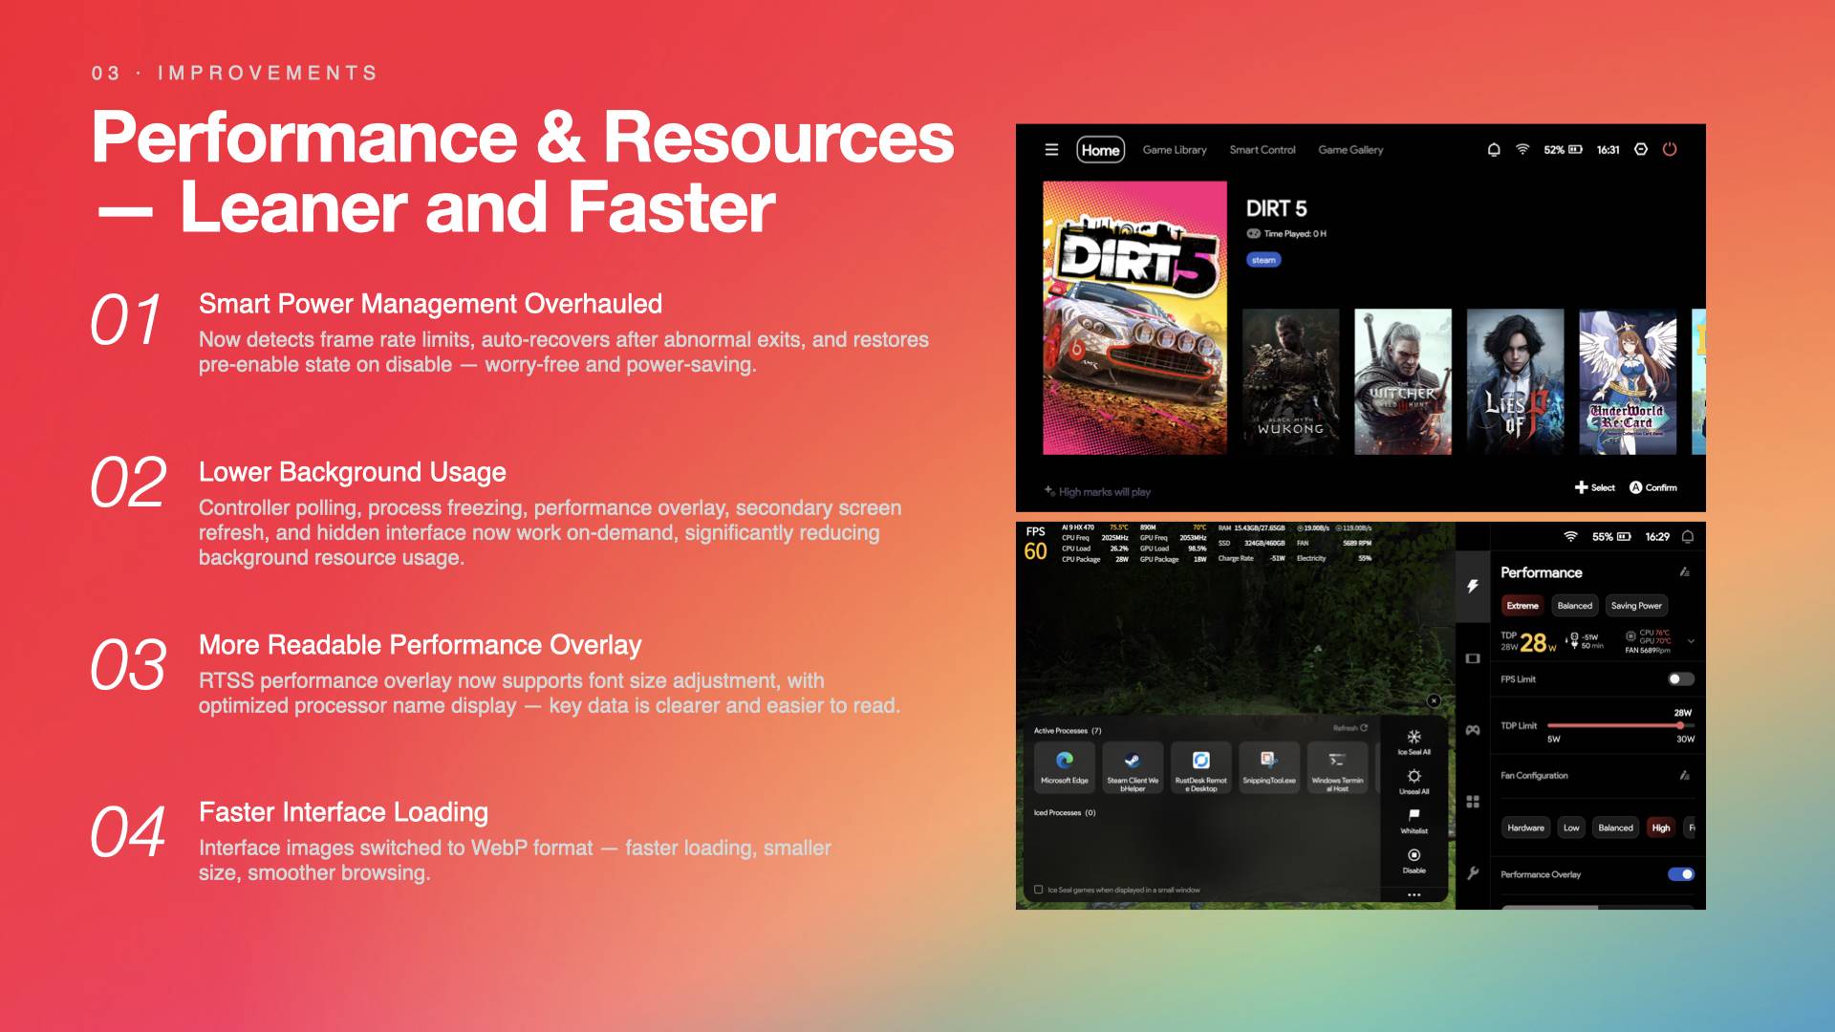Viewport: 1835px width, 1032px height.
Task: Set fan configuration to High
Action: tap(1661, 828)
